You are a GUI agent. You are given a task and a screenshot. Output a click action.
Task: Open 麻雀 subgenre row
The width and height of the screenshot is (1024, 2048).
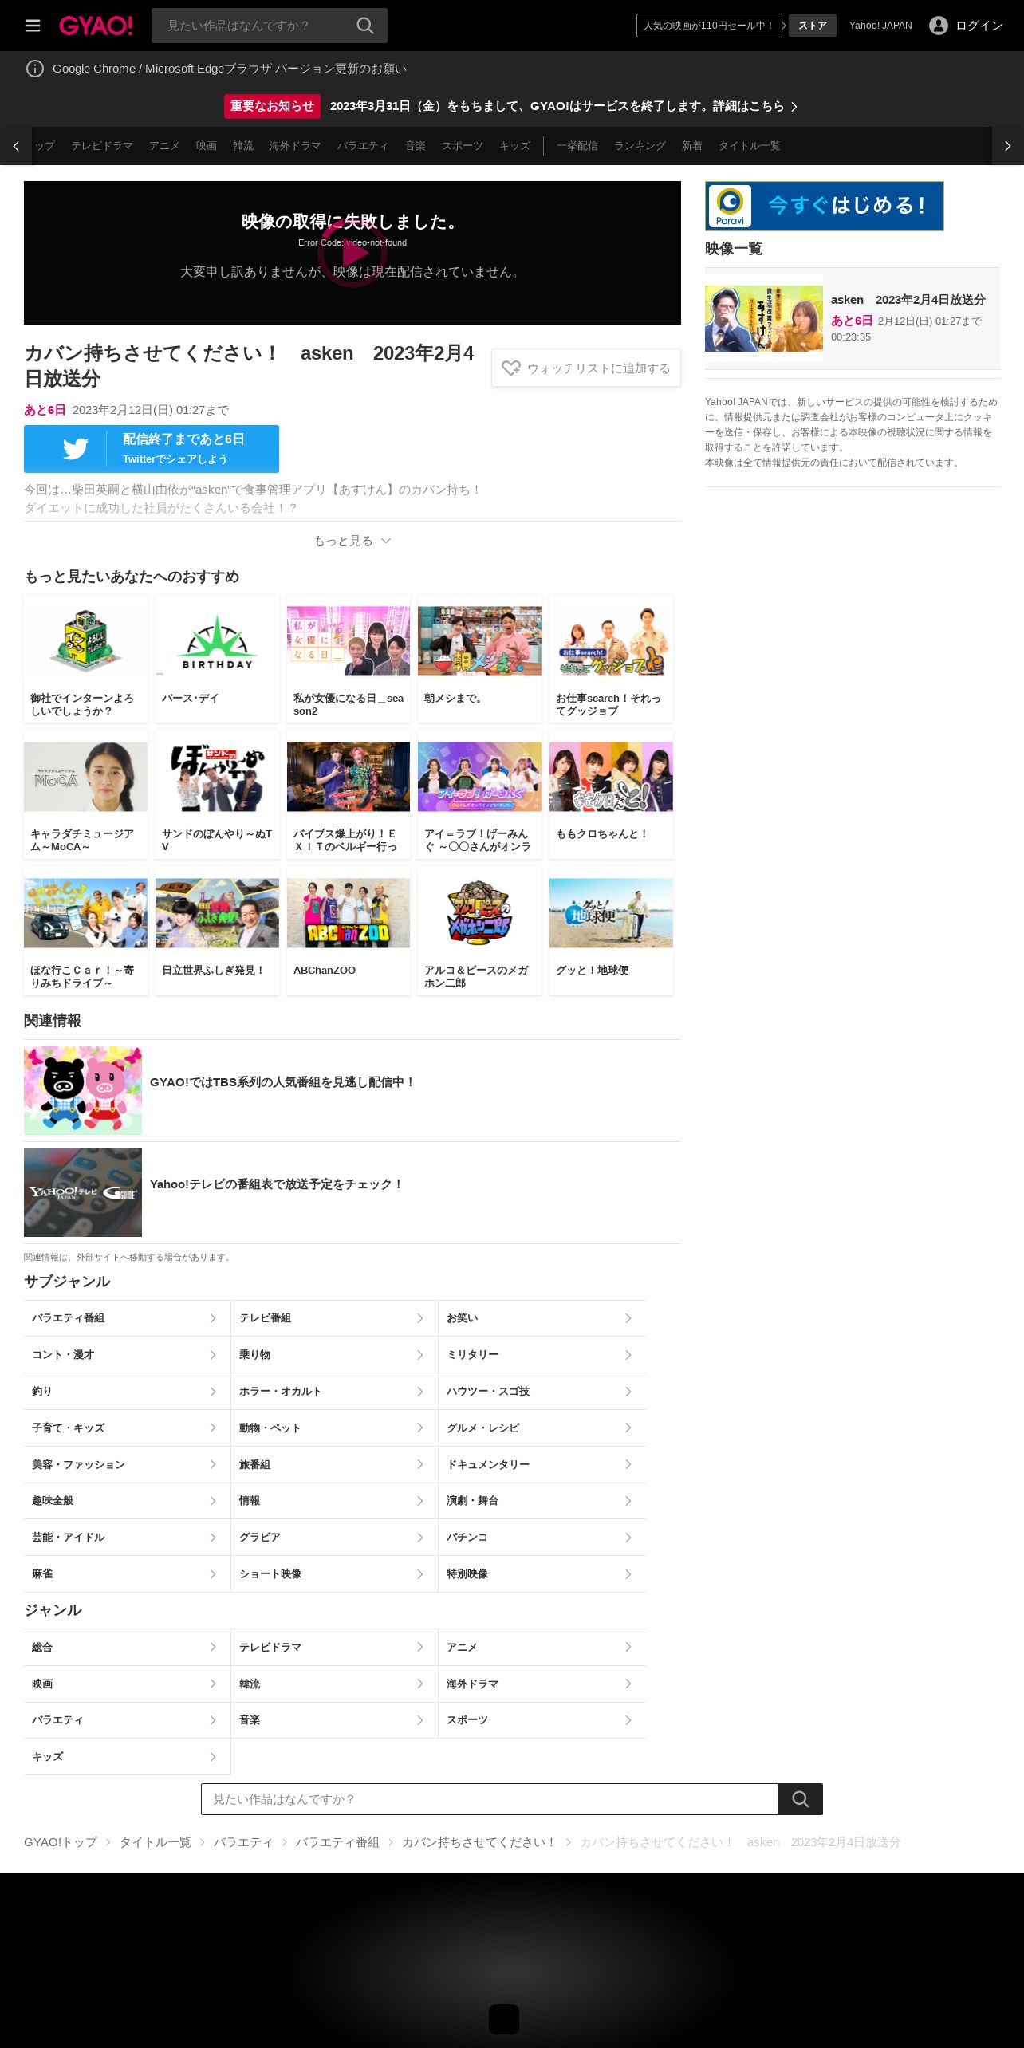(127, 1574)
